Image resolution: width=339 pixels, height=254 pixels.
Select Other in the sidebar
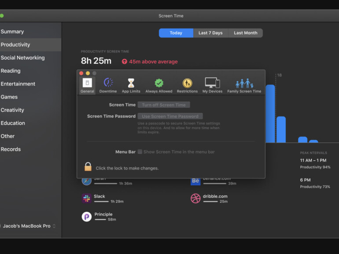[x=30, y=136]
